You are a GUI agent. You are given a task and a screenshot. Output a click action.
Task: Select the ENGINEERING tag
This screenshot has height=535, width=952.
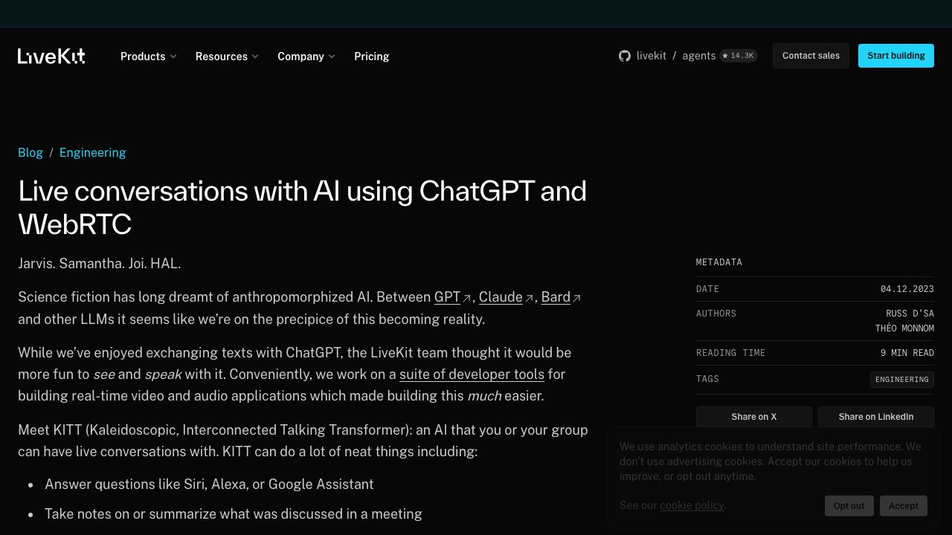(x=902, y=380)
